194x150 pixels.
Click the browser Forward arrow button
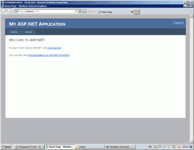click(9, 11)
